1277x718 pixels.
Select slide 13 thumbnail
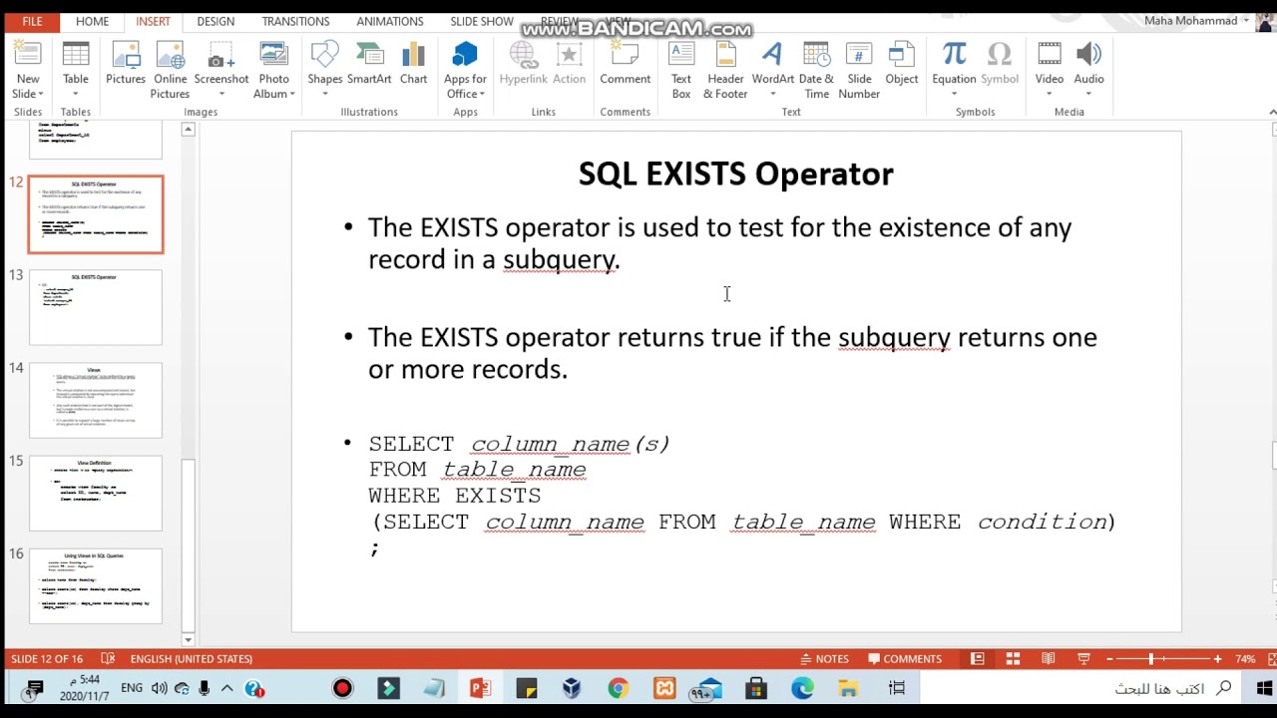pos(96,307)
